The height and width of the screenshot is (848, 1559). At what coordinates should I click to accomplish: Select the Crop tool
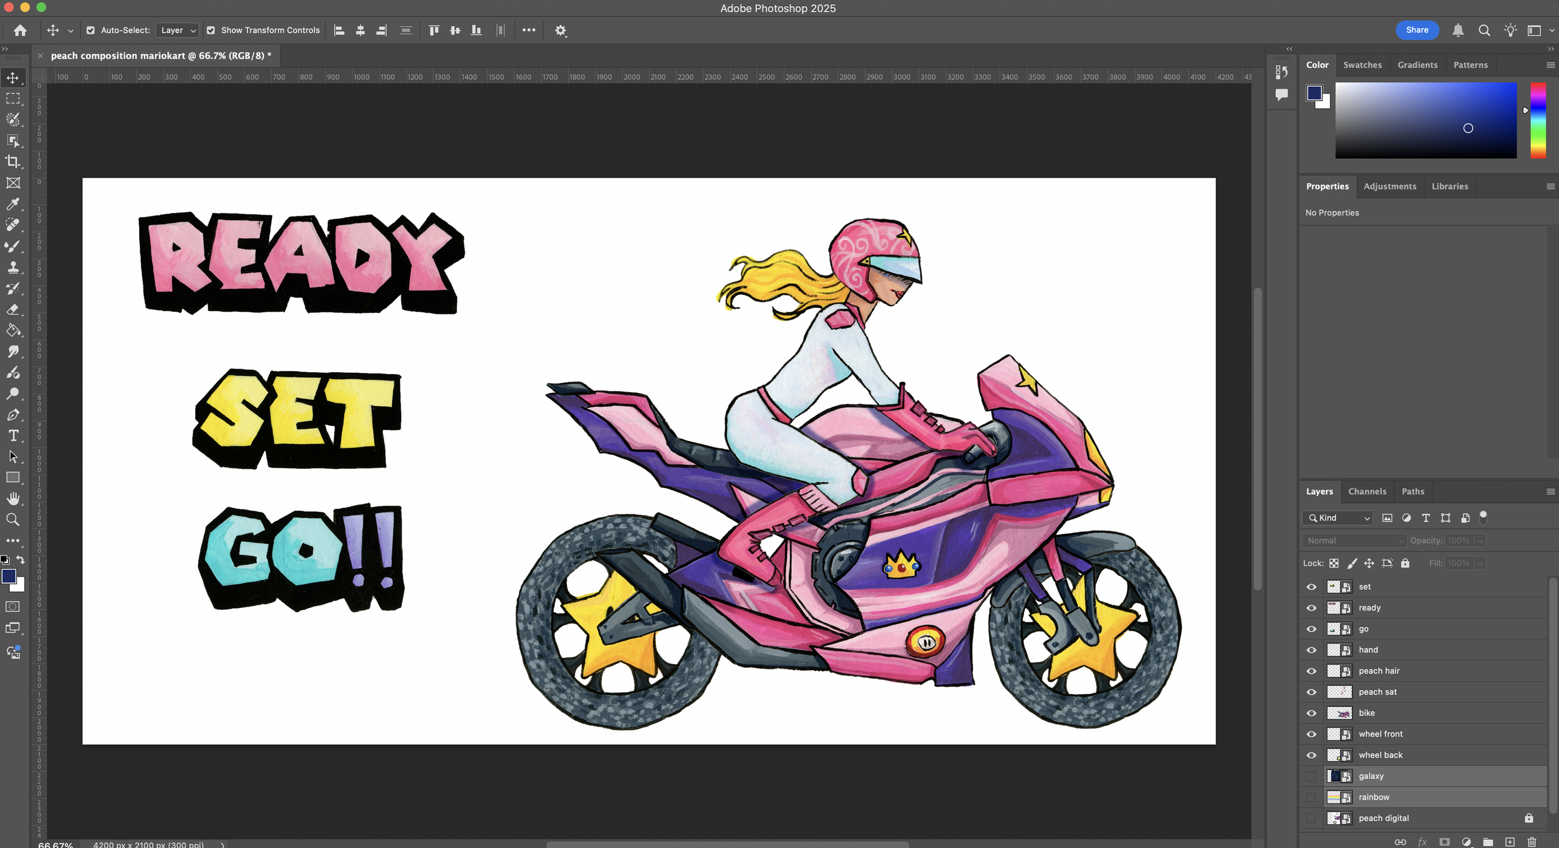click(x=12, y=161)
